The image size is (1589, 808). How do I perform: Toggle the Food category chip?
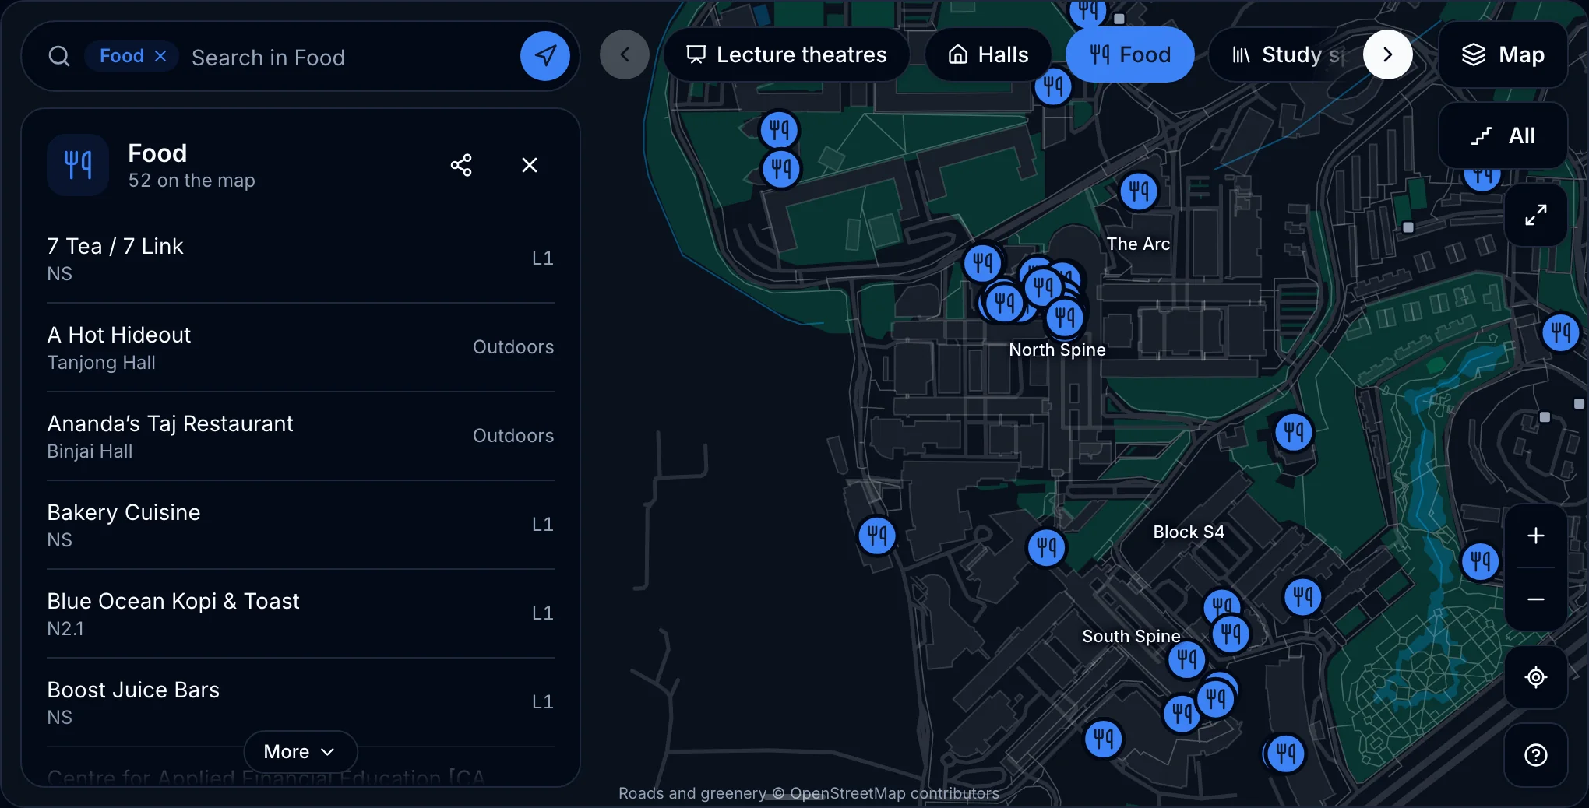point(1129,54)
